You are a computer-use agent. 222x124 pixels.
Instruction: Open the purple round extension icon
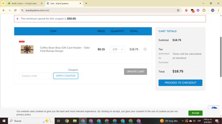tap(198, 10)
